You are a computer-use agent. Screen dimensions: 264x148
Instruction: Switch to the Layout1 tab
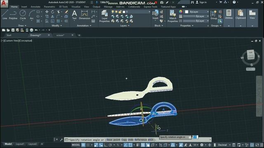click(20, 144)
